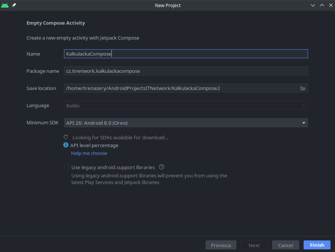The width and height of the screenshot is (335, 252).
Task: Open the folder browser for Save location
Action: pyautogui.click(x=303, y=88)
